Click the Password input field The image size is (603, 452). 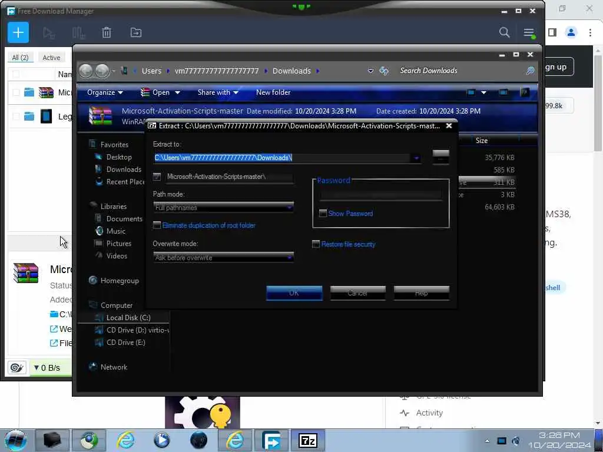point(381,195)
